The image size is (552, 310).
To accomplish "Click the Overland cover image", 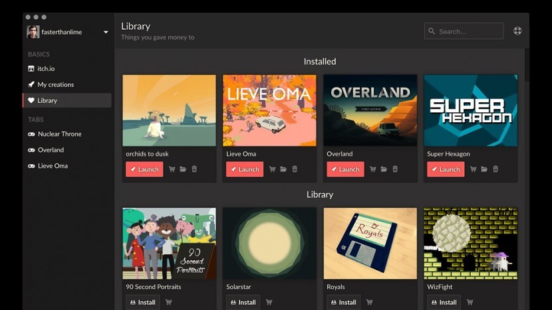I will [x=370, y=110].
